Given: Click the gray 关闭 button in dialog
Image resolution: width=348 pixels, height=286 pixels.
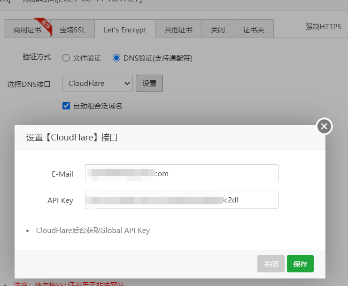Looking at the screenshot, I should (x=271, y=264).
